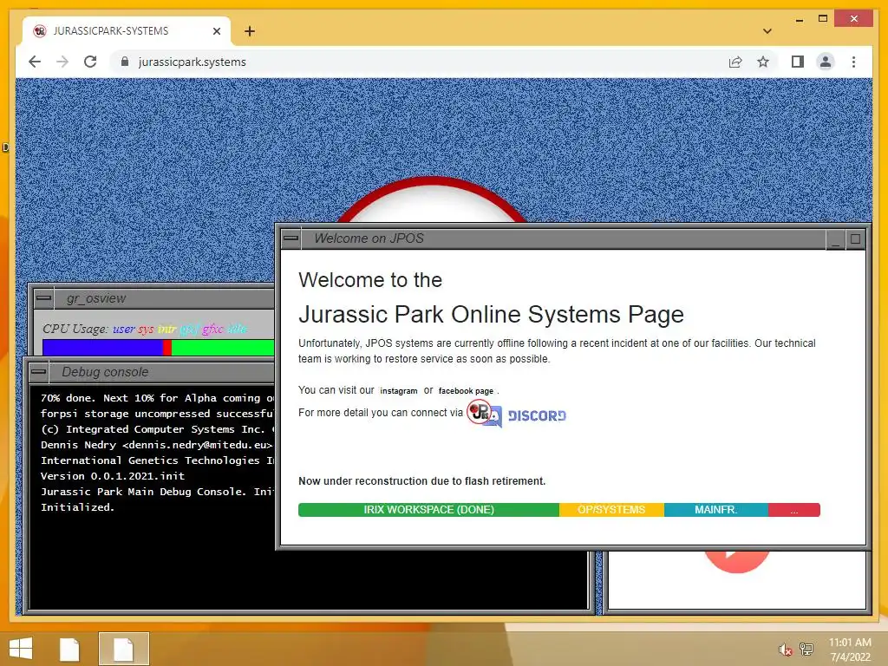Click the IRIX WORKSPACE (DONE) progress segment
The height and width of the screenshot is (666, 888).
point(428,510)
